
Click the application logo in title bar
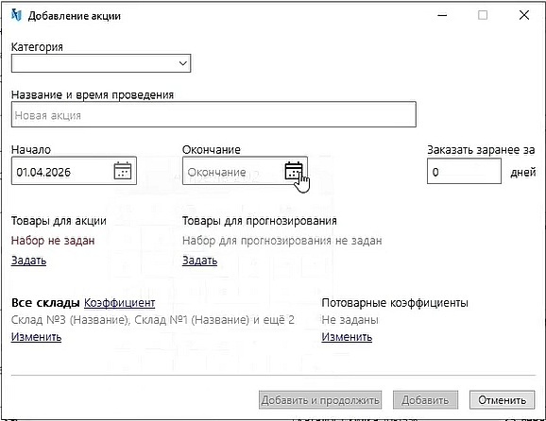tap(16, 15)
